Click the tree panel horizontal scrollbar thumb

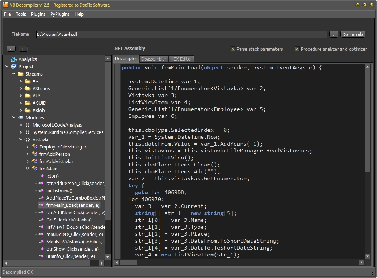tap(50, 263)
